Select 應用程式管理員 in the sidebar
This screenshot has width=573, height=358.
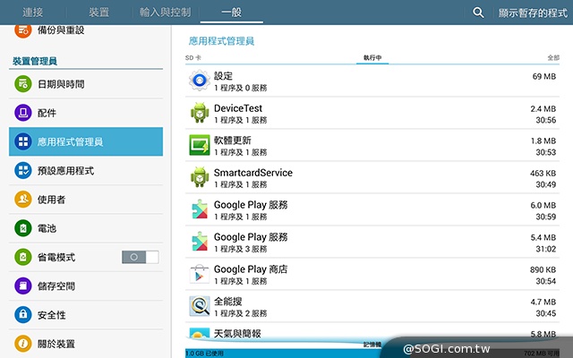click(x=86, y=141)
